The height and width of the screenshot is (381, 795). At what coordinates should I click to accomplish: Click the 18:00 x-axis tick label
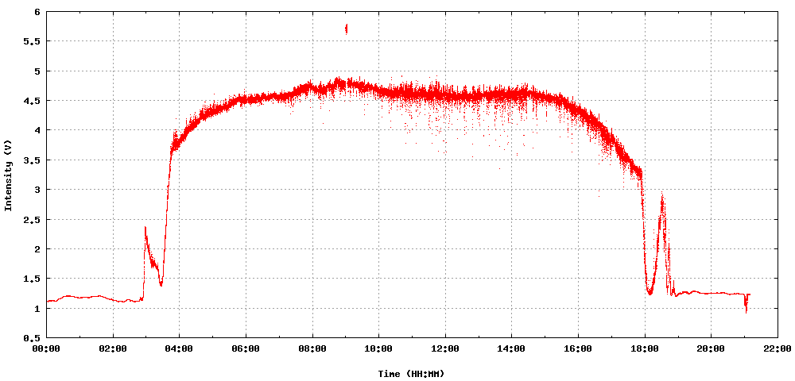(645, 348)
